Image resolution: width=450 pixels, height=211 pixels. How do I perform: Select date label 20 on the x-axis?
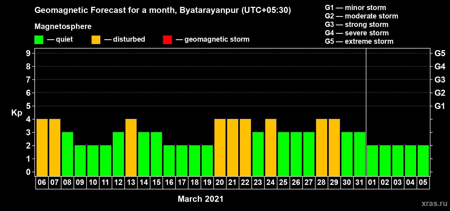point(220,183)
